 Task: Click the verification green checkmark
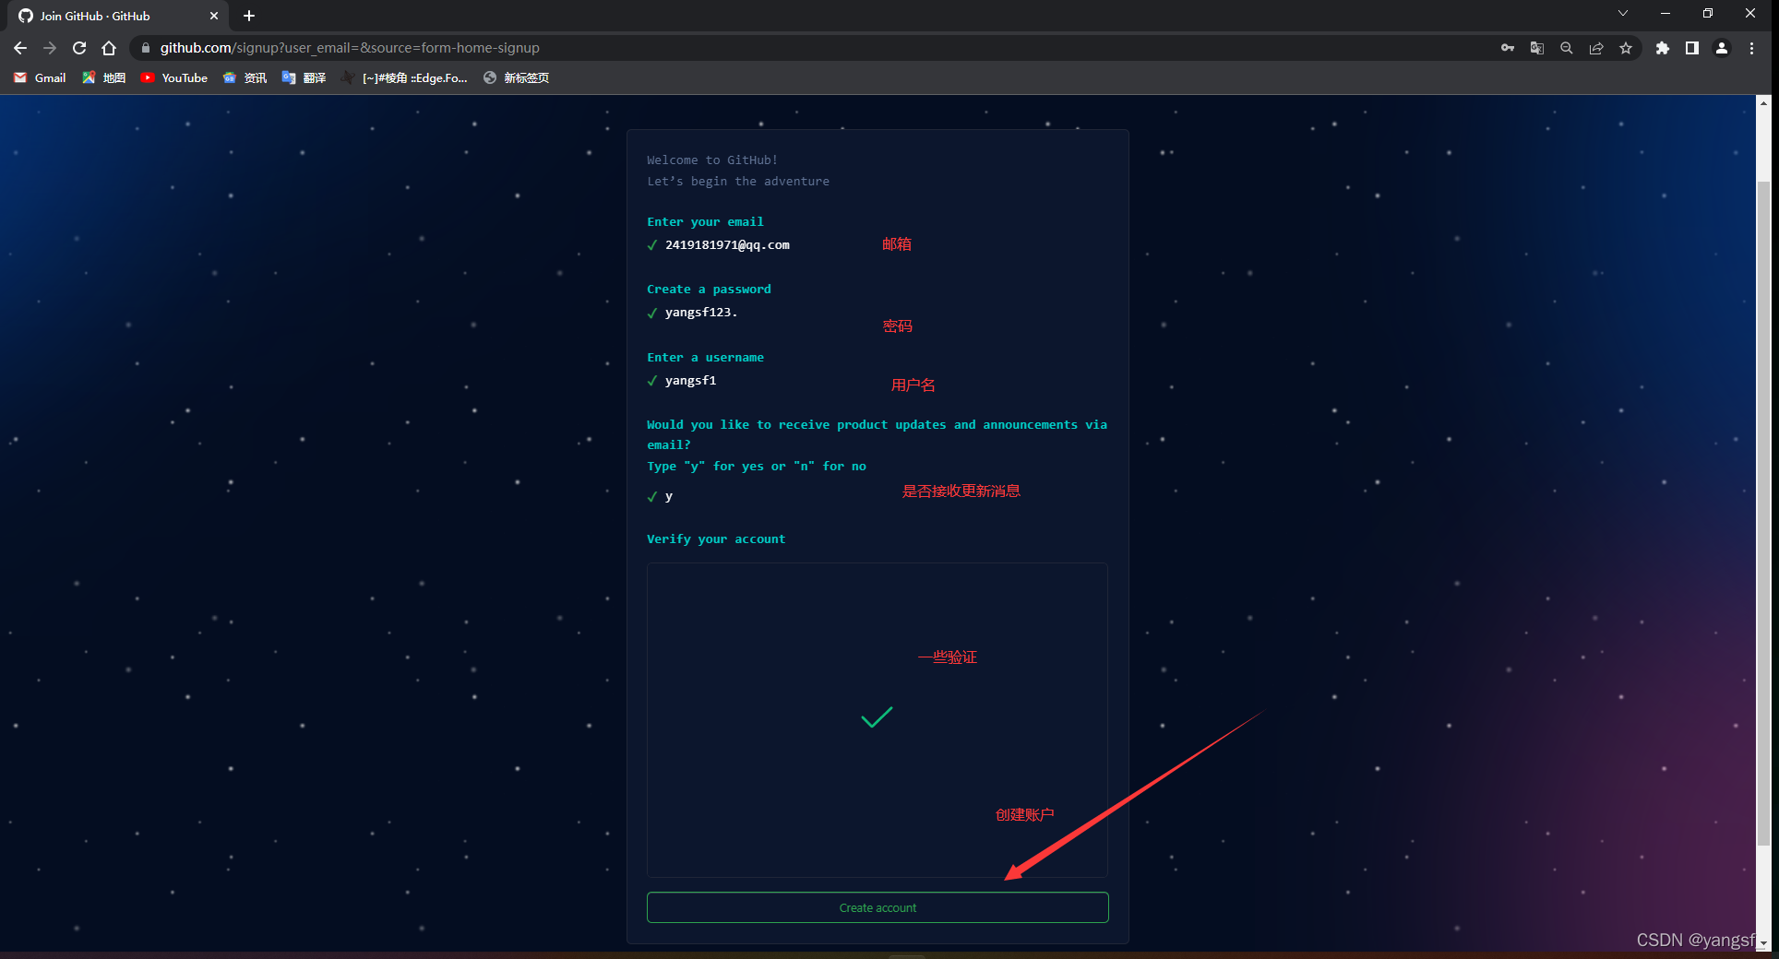877,716
